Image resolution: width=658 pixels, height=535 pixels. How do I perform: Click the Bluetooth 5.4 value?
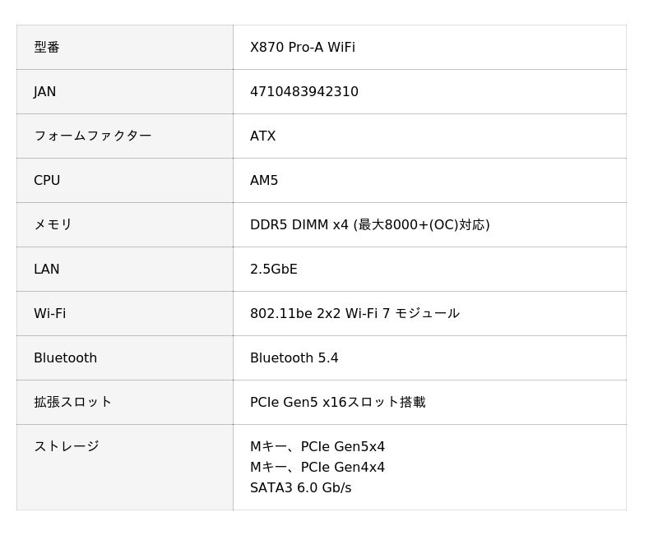tap(294, 358)
